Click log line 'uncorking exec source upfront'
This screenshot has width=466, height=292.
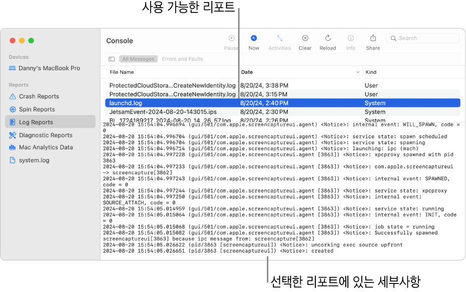[253, 245]
